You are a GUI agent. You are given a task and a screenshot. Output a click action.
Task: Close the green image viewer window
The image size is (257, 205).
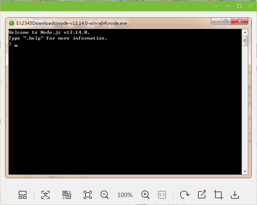coord(250,6)
